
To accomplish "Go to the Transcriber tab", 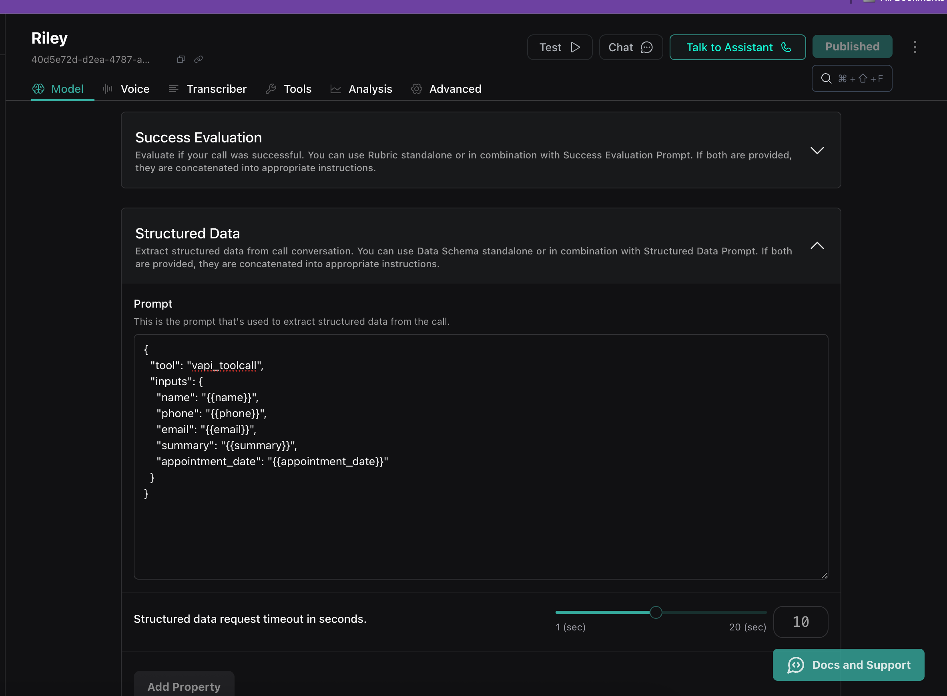I will click(208, 89).
